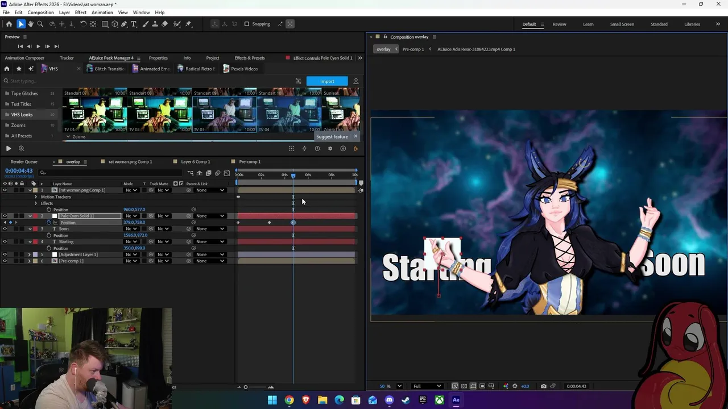Open the Pre-comp 1 timeline tab
The width and height of the screenshot is (728, 409).
coord(250,162)
